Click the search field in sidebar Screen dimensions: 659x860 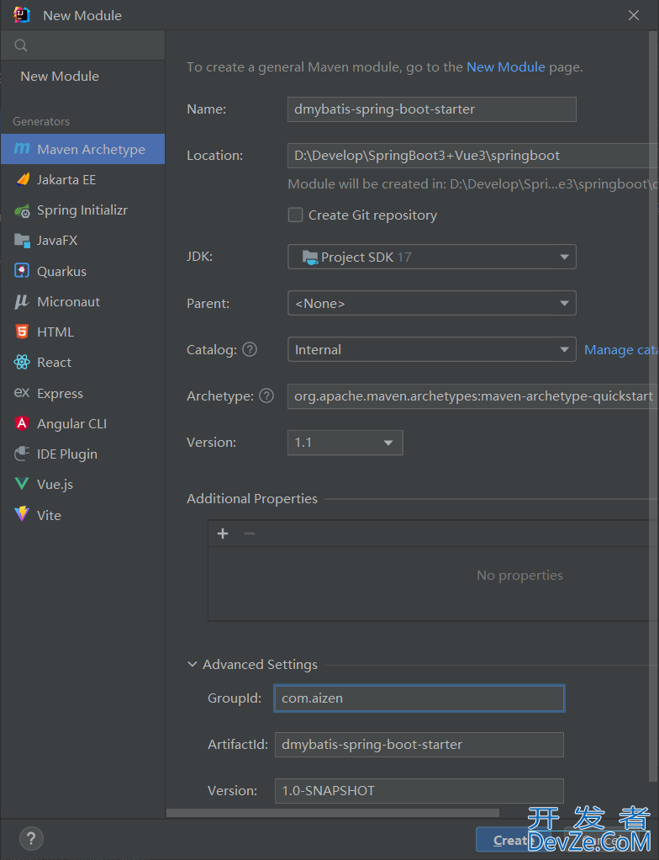[x=82, y=45]
